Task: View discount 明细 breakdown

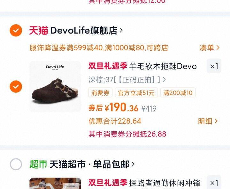Action: pos(208,121)
